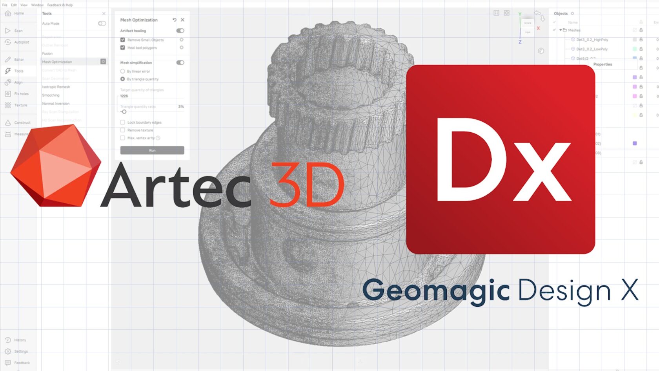This screenshot has width=659, height=371.
Task: Open Remove Small Objects settings gear
Action: [x=182, y=40]
